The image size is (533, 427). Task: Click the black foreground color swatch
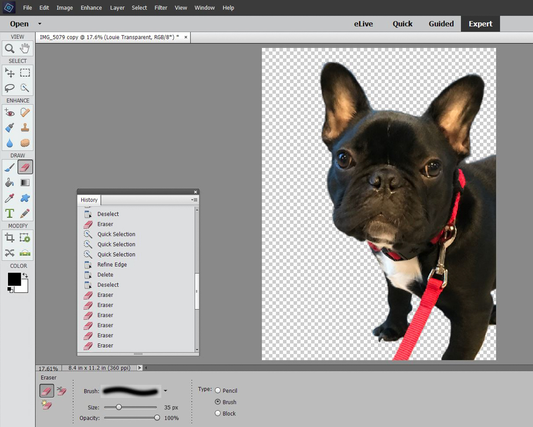click(x=14, y=279)
